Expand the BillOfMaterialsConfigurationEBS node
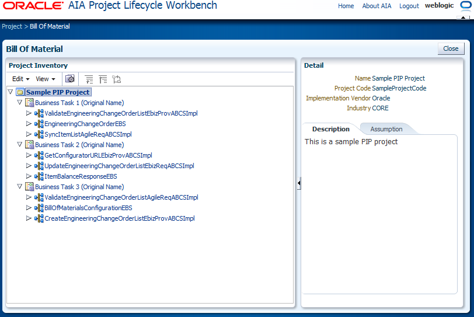Image resolution: width=474 pixels, height=317 pixels. click(x=29, y=208)
